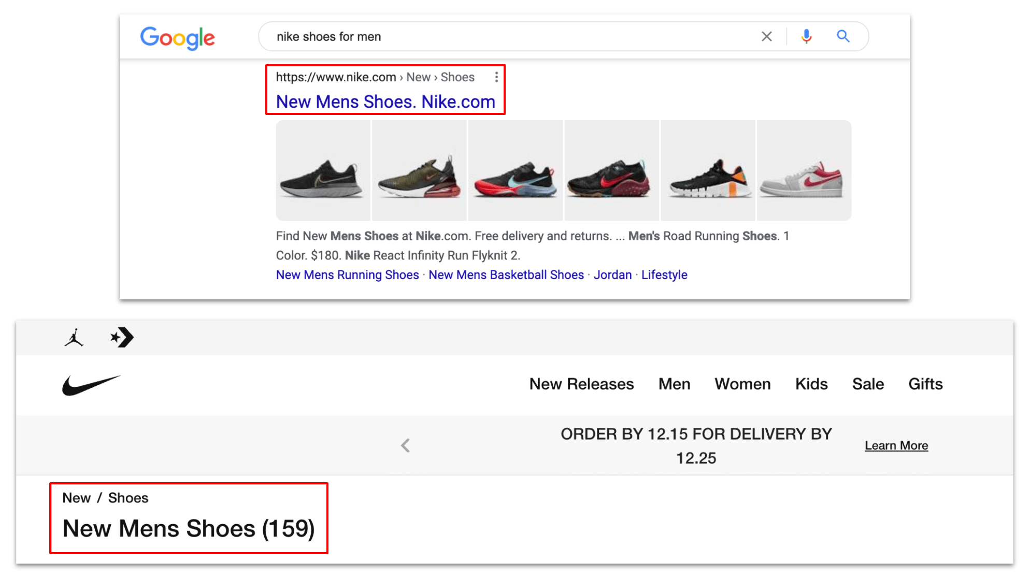1030x578 pixels.
Task: Open the Gifts menu
Action: click(x=925, y=384)
